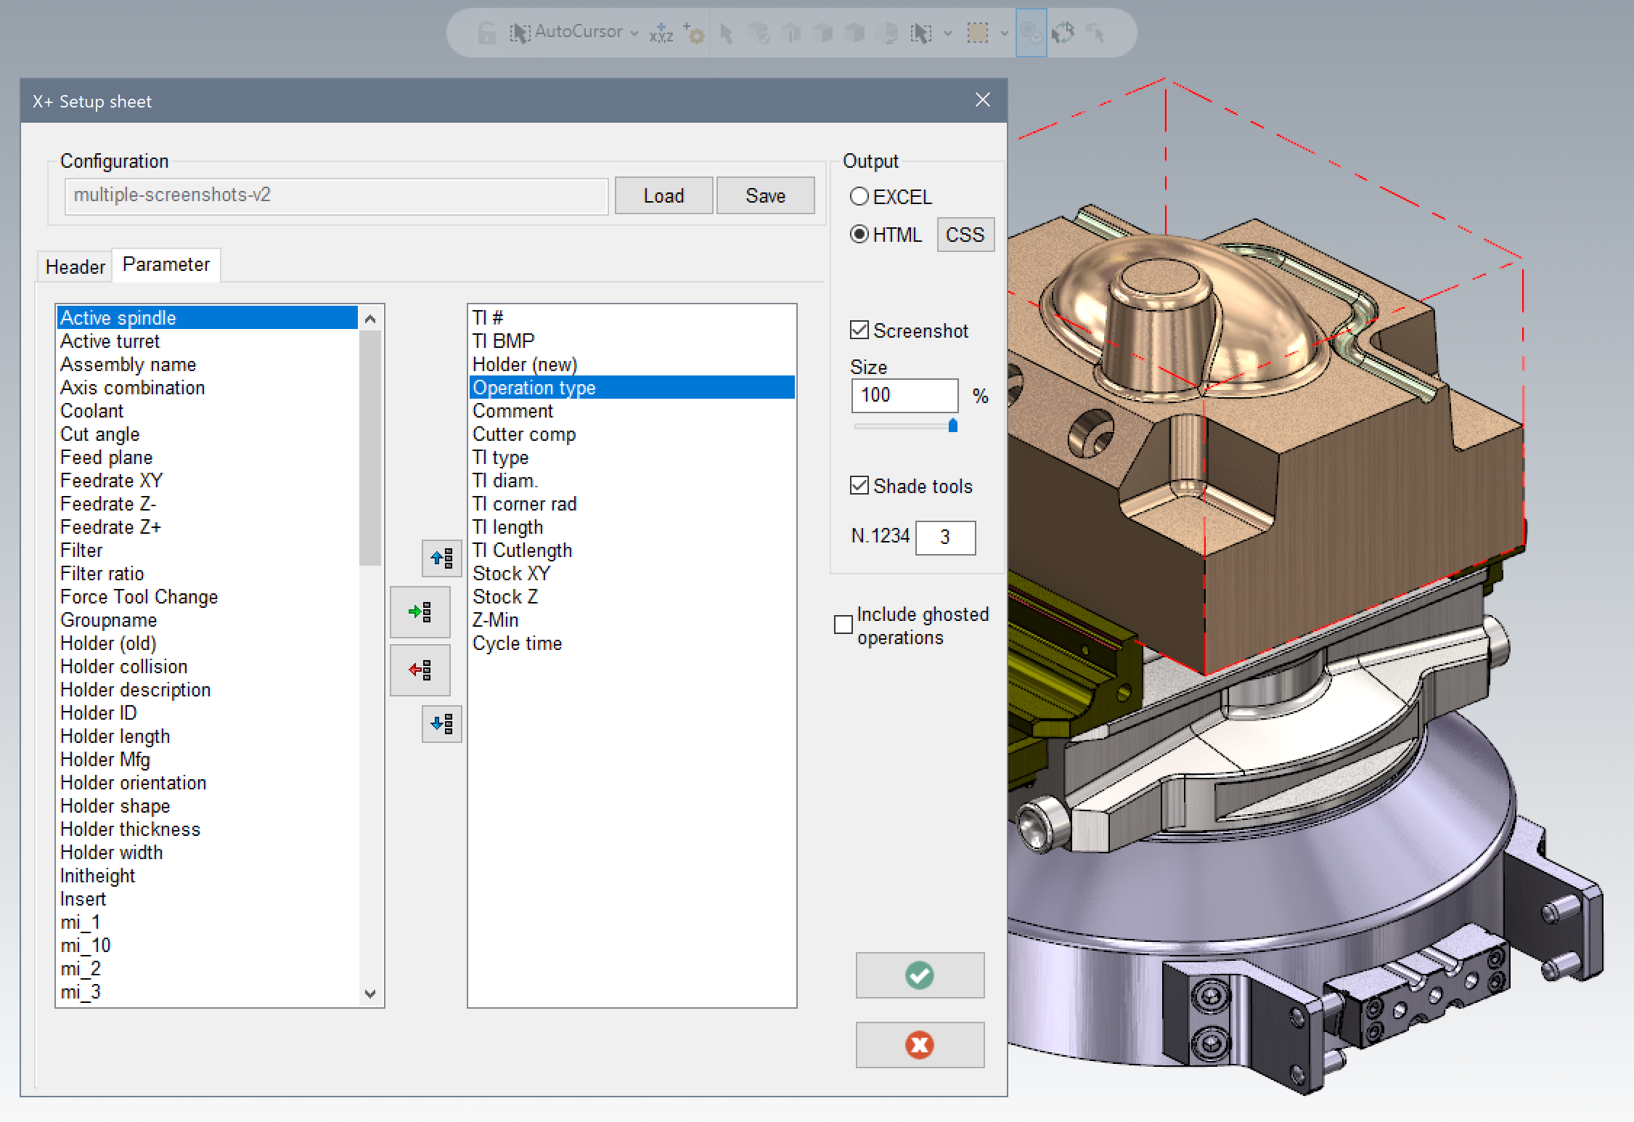Click the parameter list scroll-up arrow

click(370, 318)
